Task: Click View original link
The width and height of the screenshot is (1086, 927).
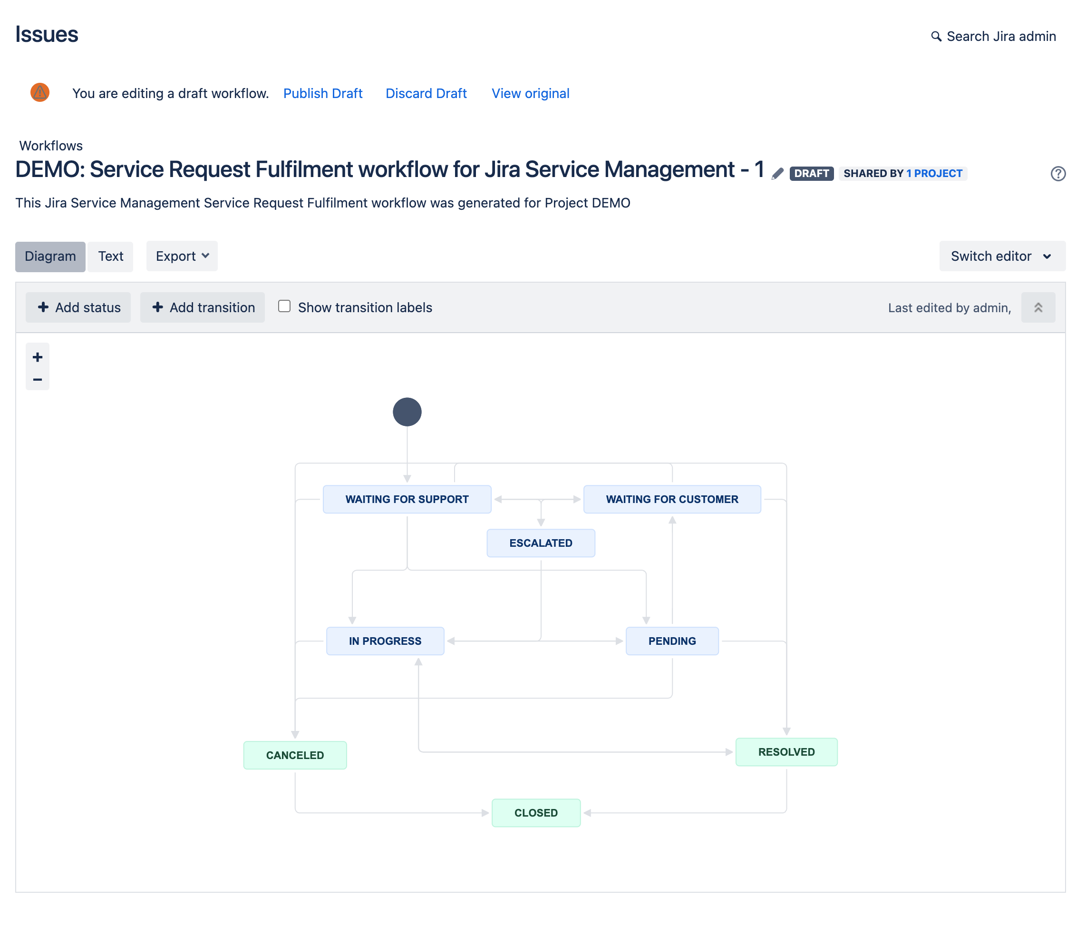Action: (x=531, y=93)
